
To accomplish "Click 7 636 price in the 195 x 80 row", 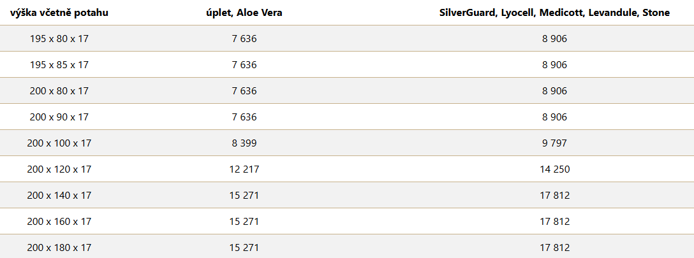I will [x=244, y=39].
